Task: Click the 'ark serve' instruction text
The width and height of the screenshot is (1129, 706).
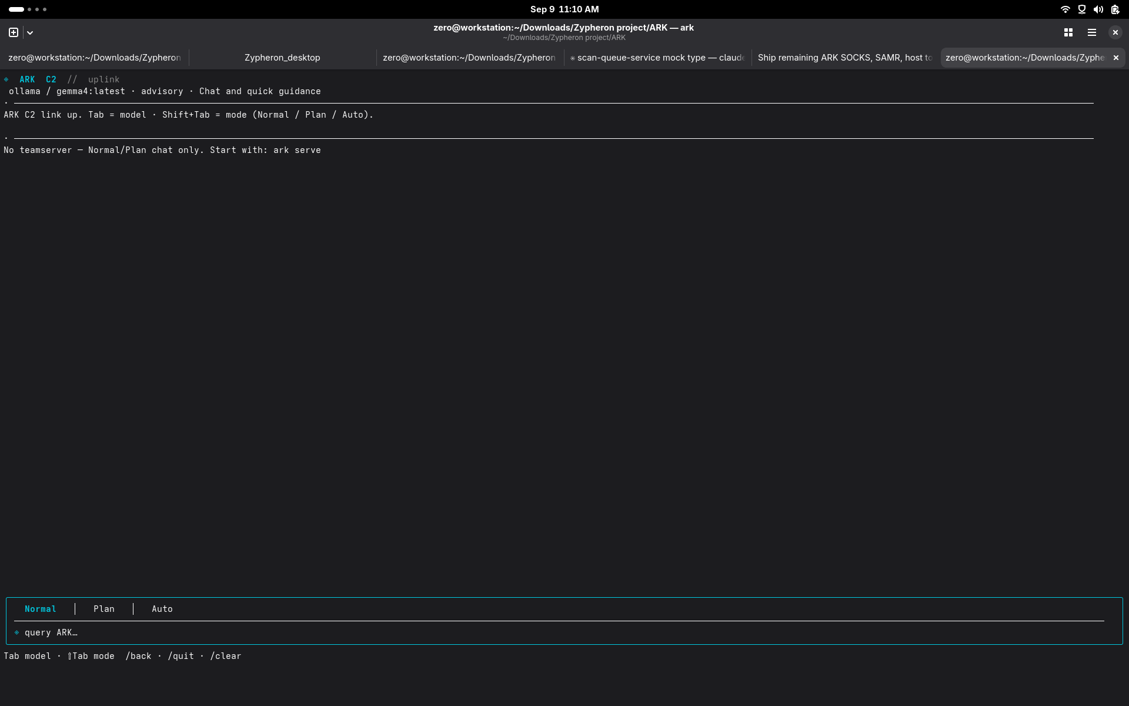Action: (x=297, y=150)
